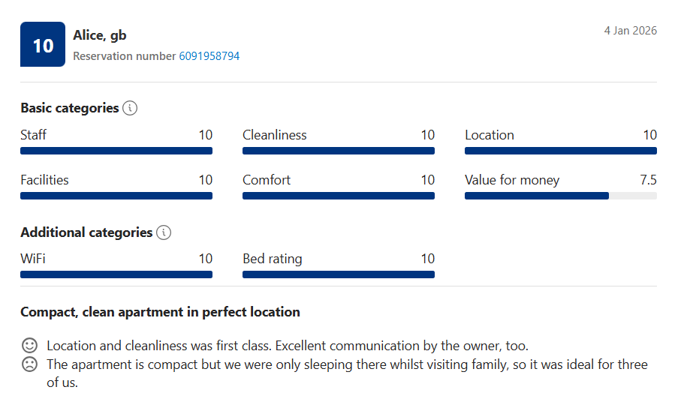
Task: Click the Bed rating bar
Action: (339, 274)
